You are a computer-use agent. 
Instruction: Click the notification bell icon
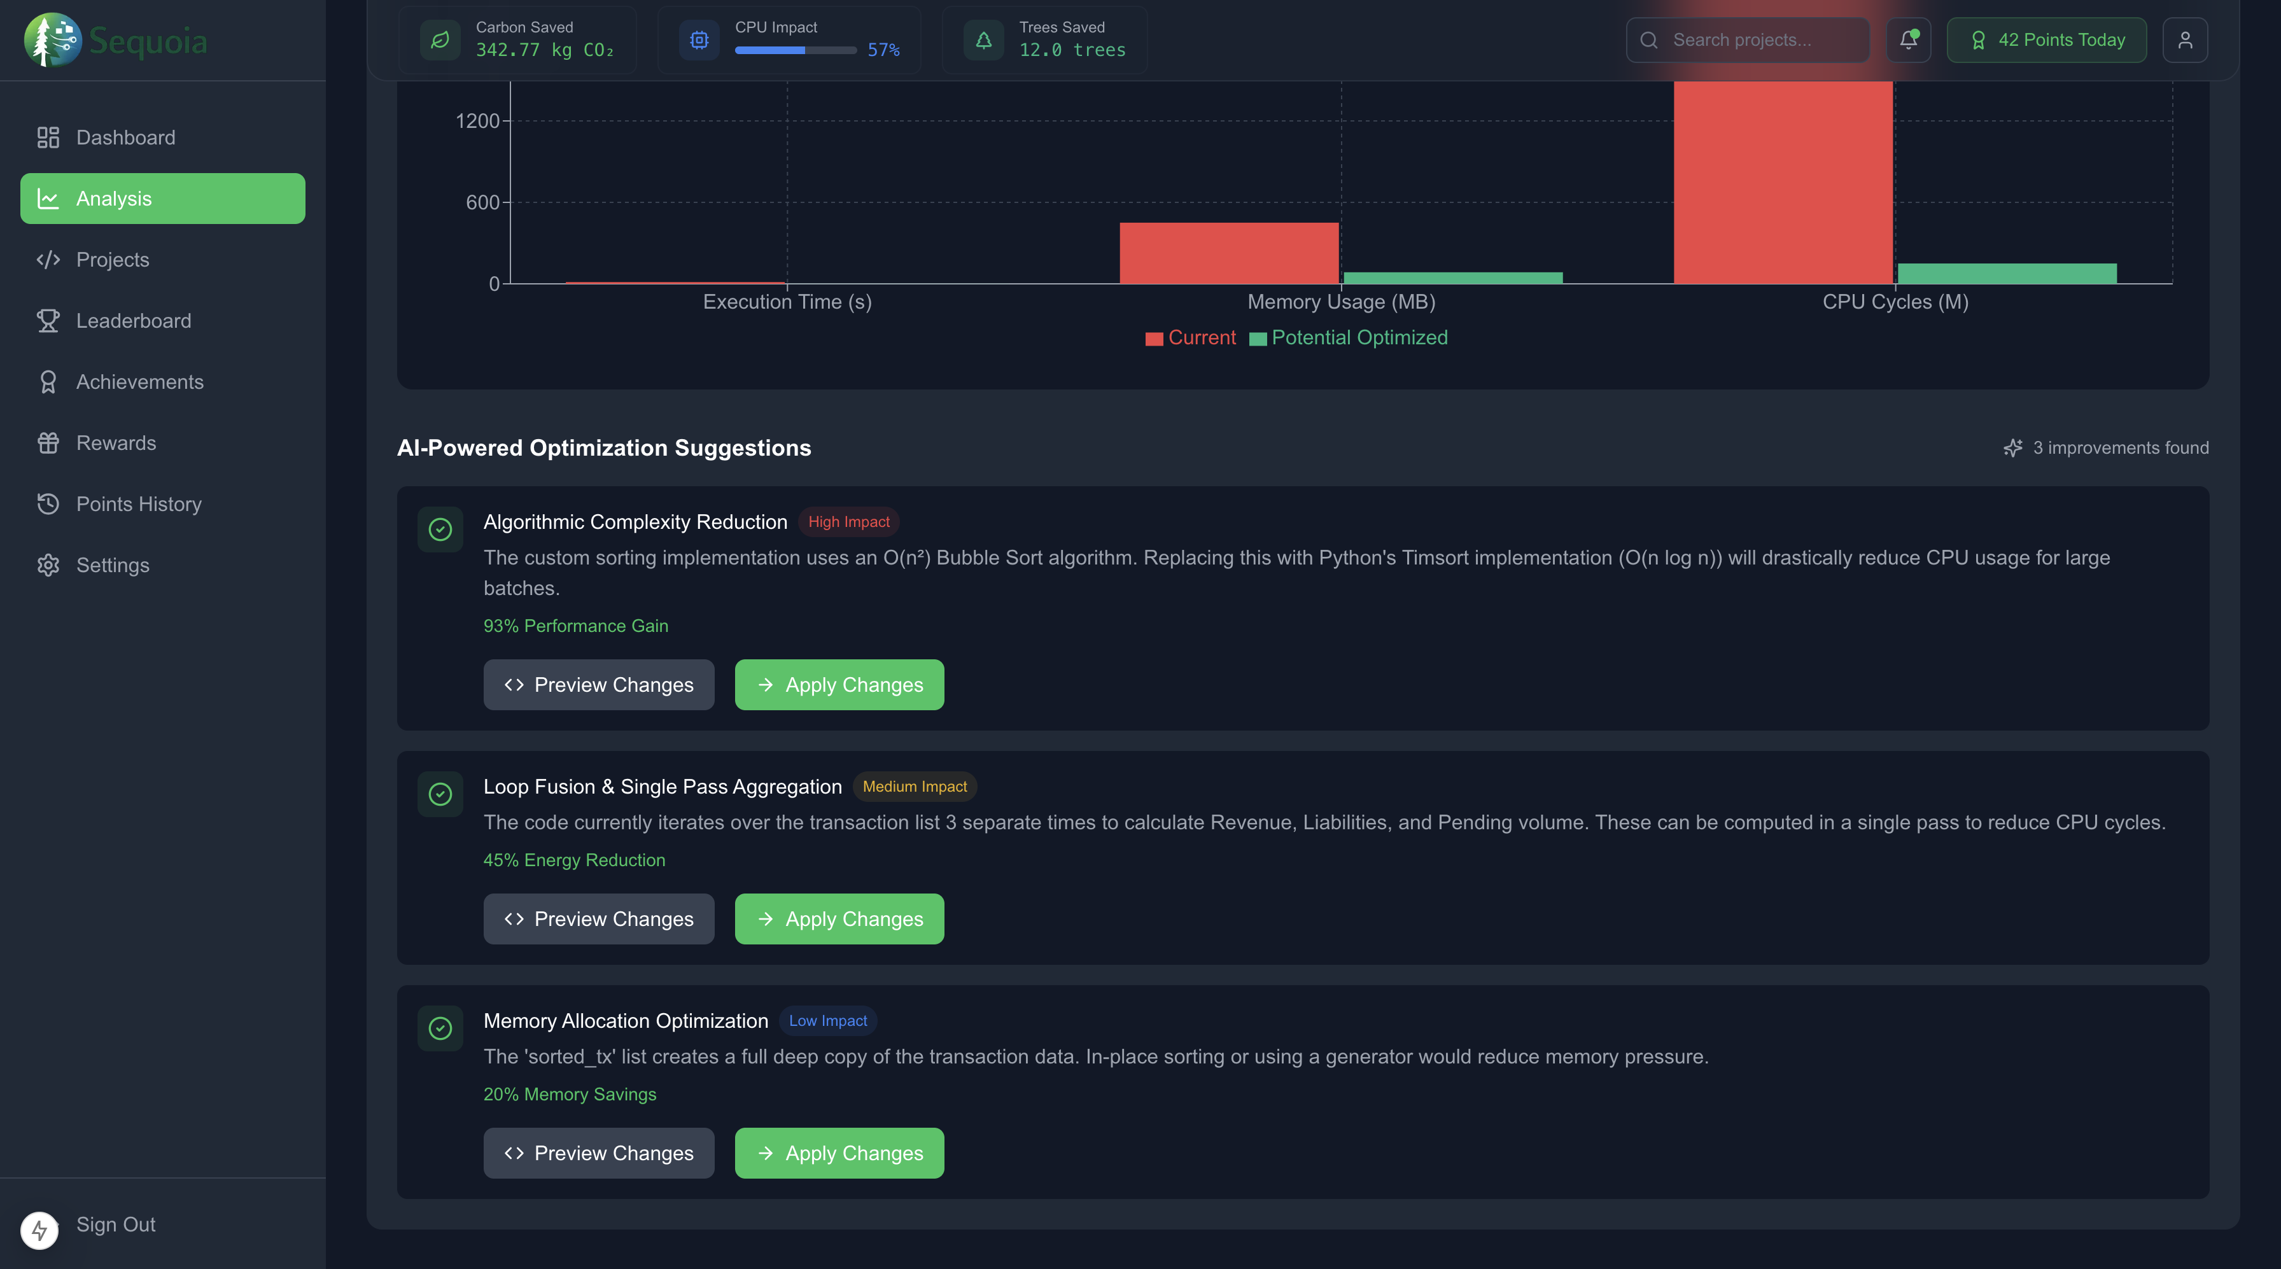[1908, 40]
